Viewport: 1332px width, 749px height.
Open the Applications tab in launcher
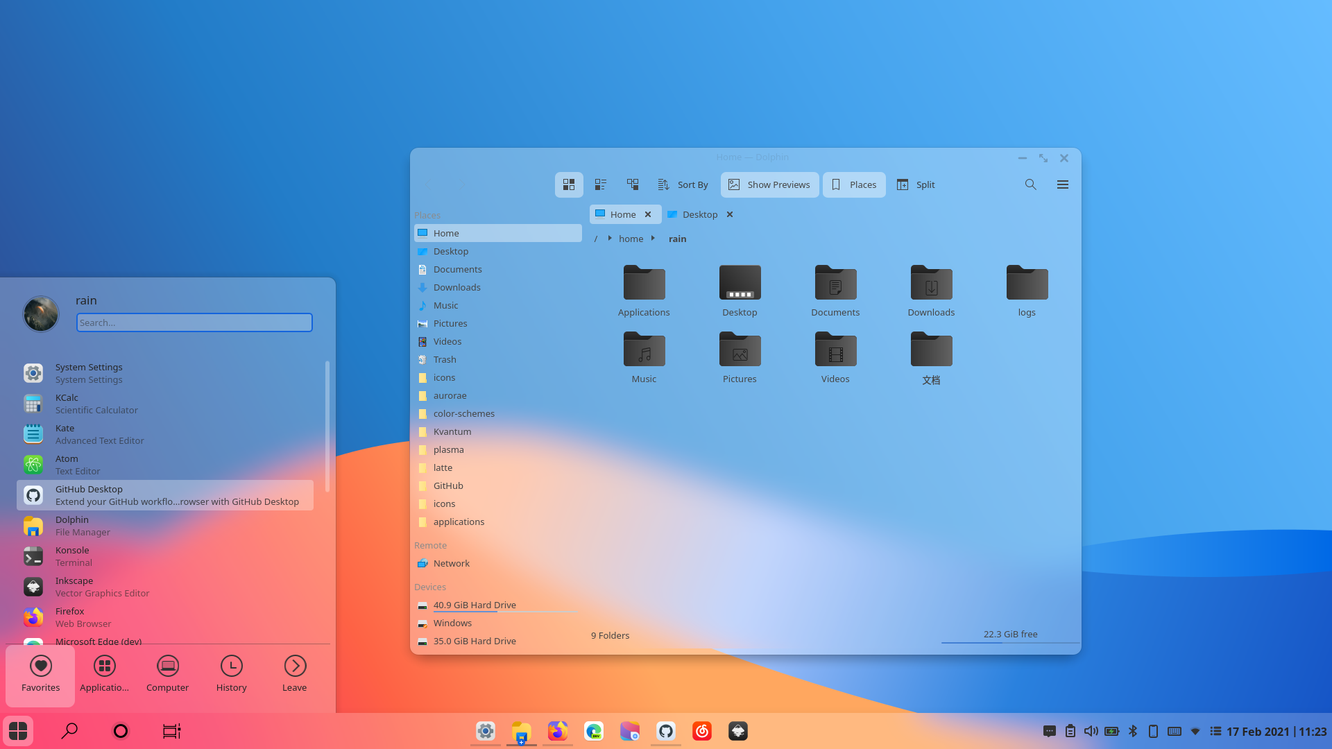coord(104,674)
